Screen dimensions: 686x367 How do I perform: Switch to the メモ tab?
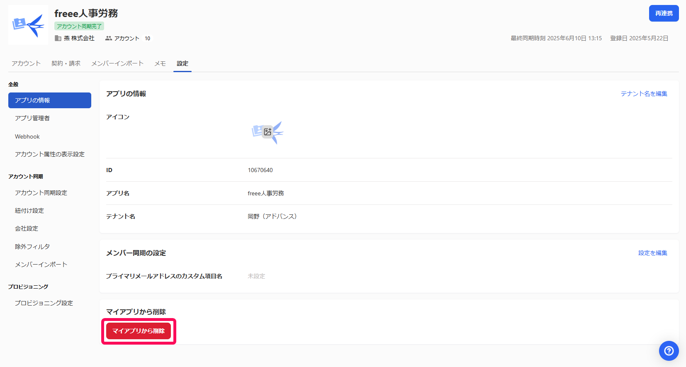160,63
